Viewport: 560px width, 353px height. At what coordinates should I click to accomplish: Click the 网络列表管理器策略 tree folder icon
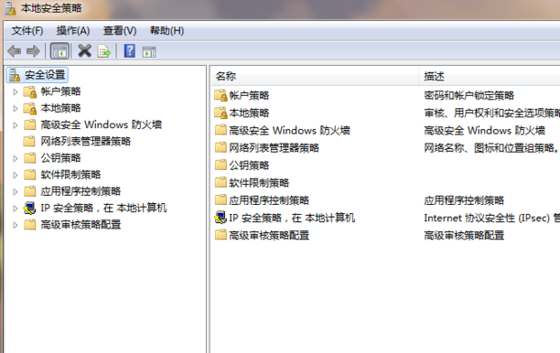pos(29,142)
